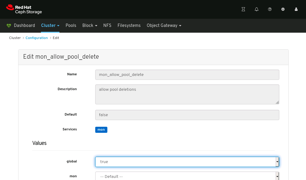This screenshot has height=180, width=306.
Task: Open the help question mark icon
Action: (270, 9)
